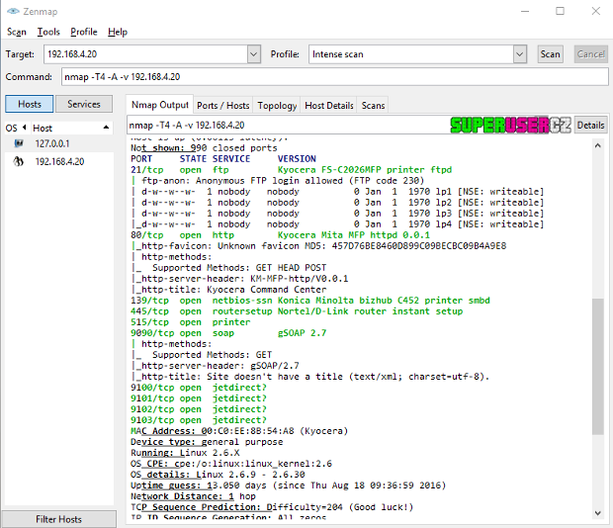Screen dimensions: 613x528
Task: Click the 21/tcp port line
Action: [292, 170]
